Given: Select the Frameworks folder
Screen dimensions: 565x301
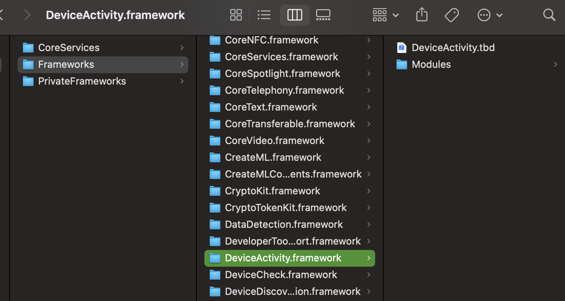Looking at the screenshot, I should click(103, 64).
